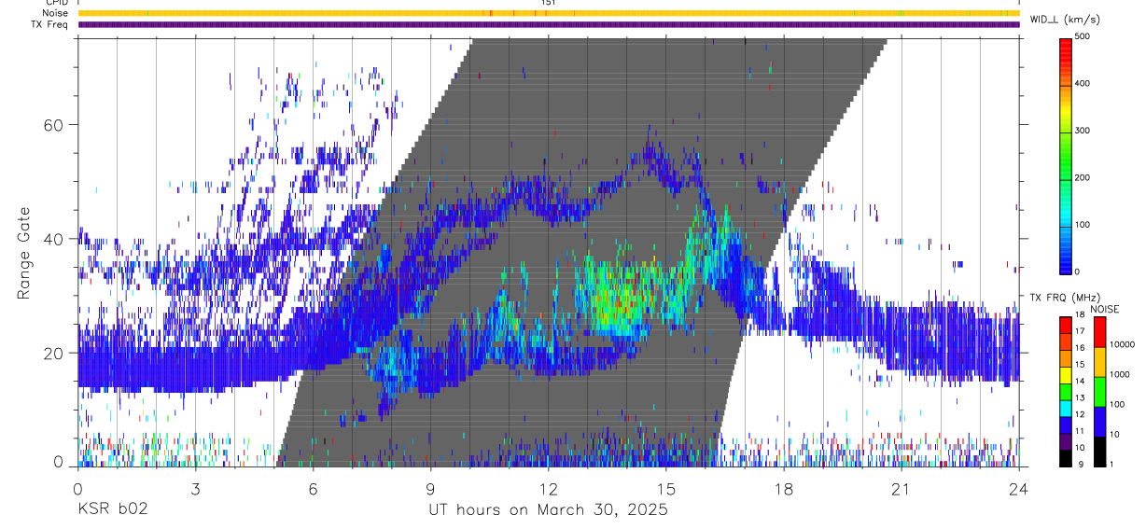Click the black 1-10 swatch in NOISE legend
Image resolution: width=1146 pixels, height=529 pixels.
pyautogui.click(x=1101, y=451)
